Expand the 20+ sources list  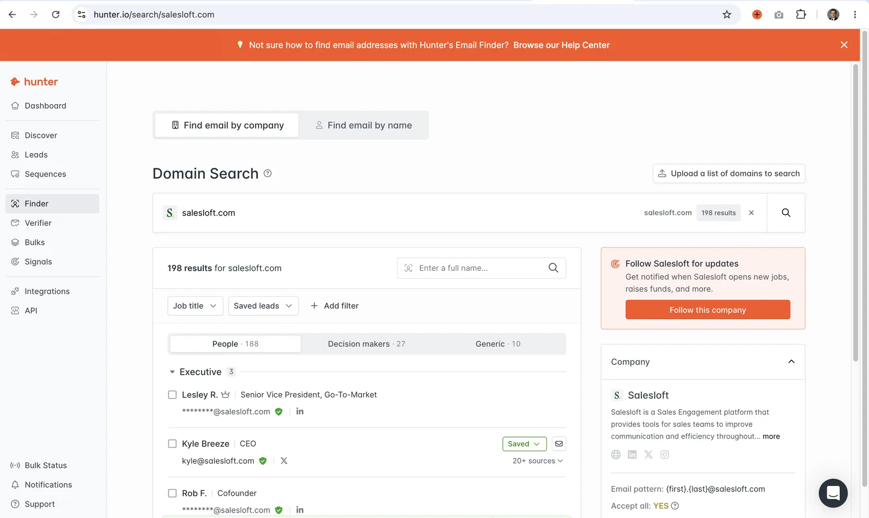click(538, 461)
